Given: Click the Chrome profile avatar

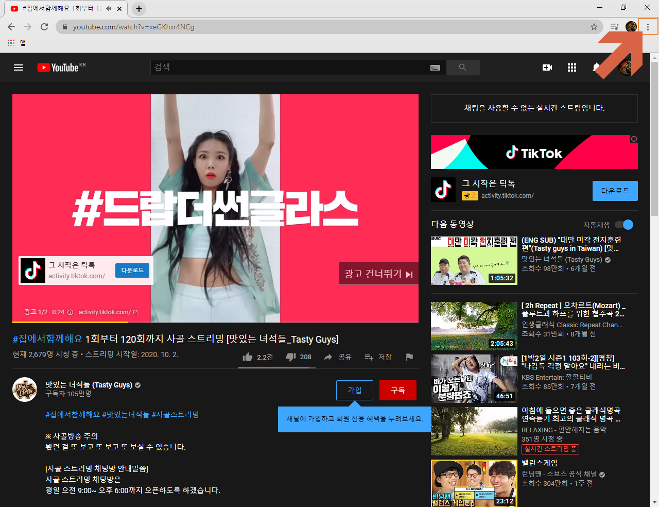Looking at the screenshot, I should (x=631, y=27).
